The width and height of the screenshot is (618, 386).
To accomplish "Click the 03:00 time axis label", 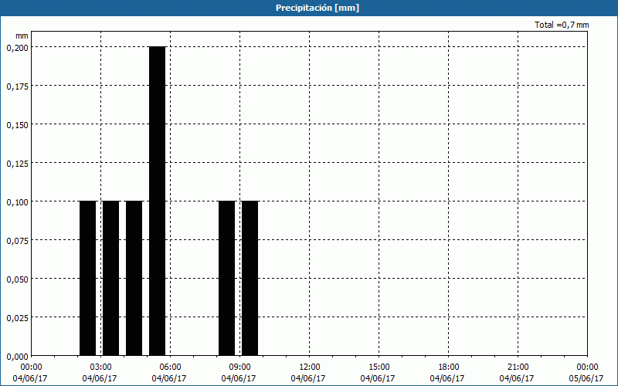I will coord(100,367).
